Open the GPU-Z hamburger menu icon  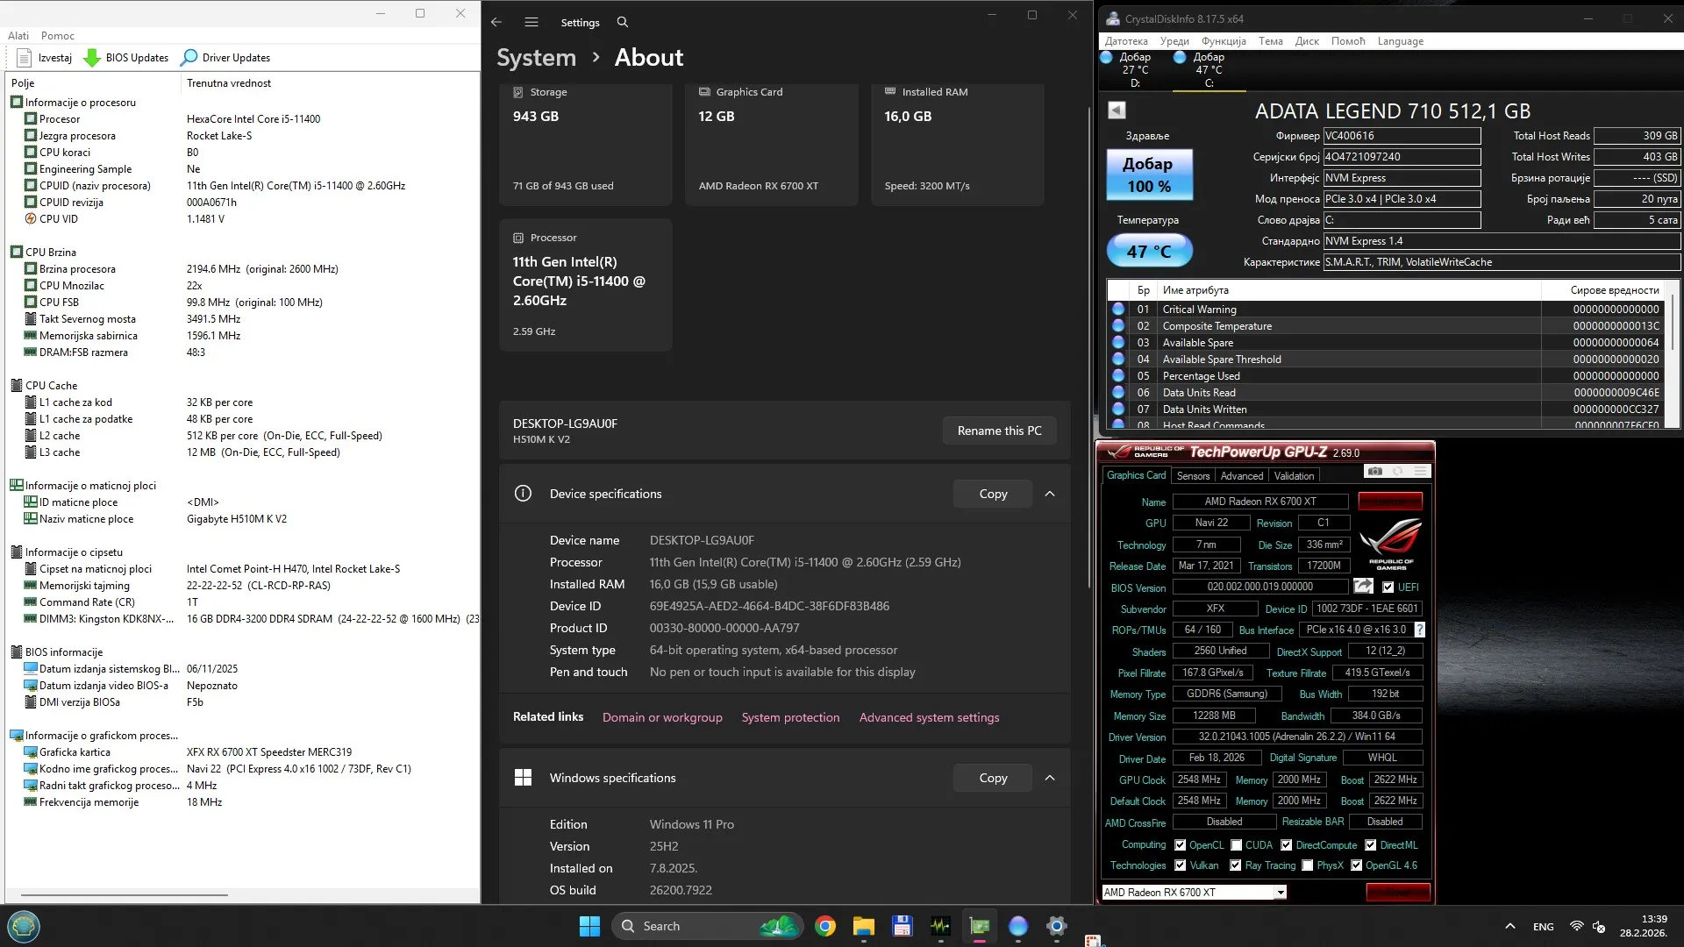coord(1421,472)
